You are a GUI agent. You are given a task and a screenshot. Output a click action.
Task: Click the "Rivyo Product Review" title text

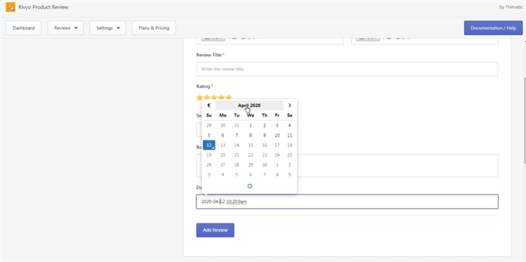43,7
